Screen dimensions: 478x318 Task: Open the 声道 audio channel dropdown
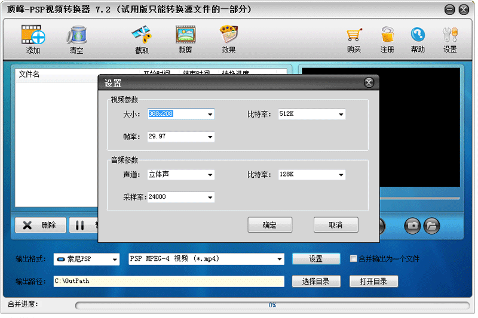pyautogui.click(x=210, y=175)
